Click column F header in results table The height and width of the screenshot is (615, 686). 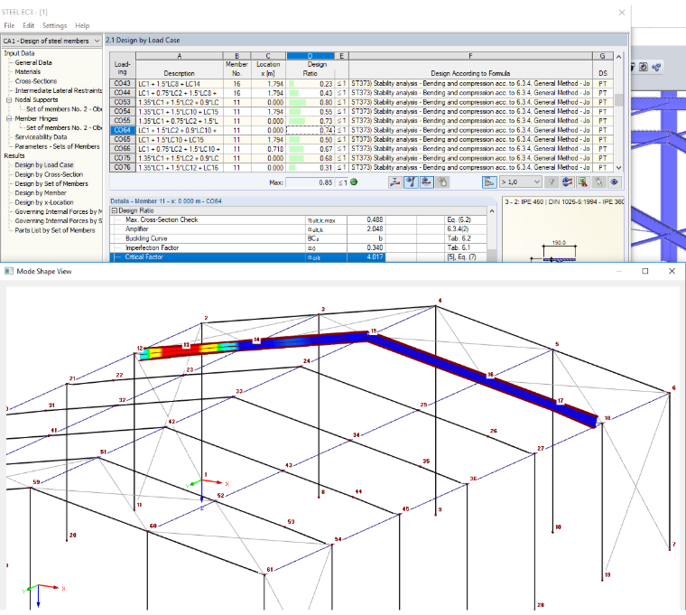470,56
